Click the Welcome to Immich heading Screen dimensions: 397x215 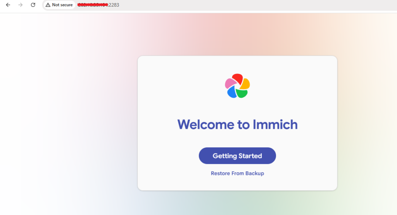[237, 125]
